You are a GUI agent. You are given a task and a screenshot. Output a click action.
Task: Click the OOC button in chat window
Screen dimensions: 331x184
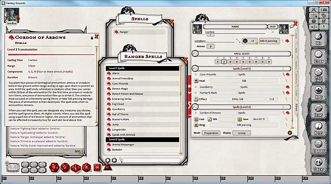pyautogui.click(x=78, y=151)
